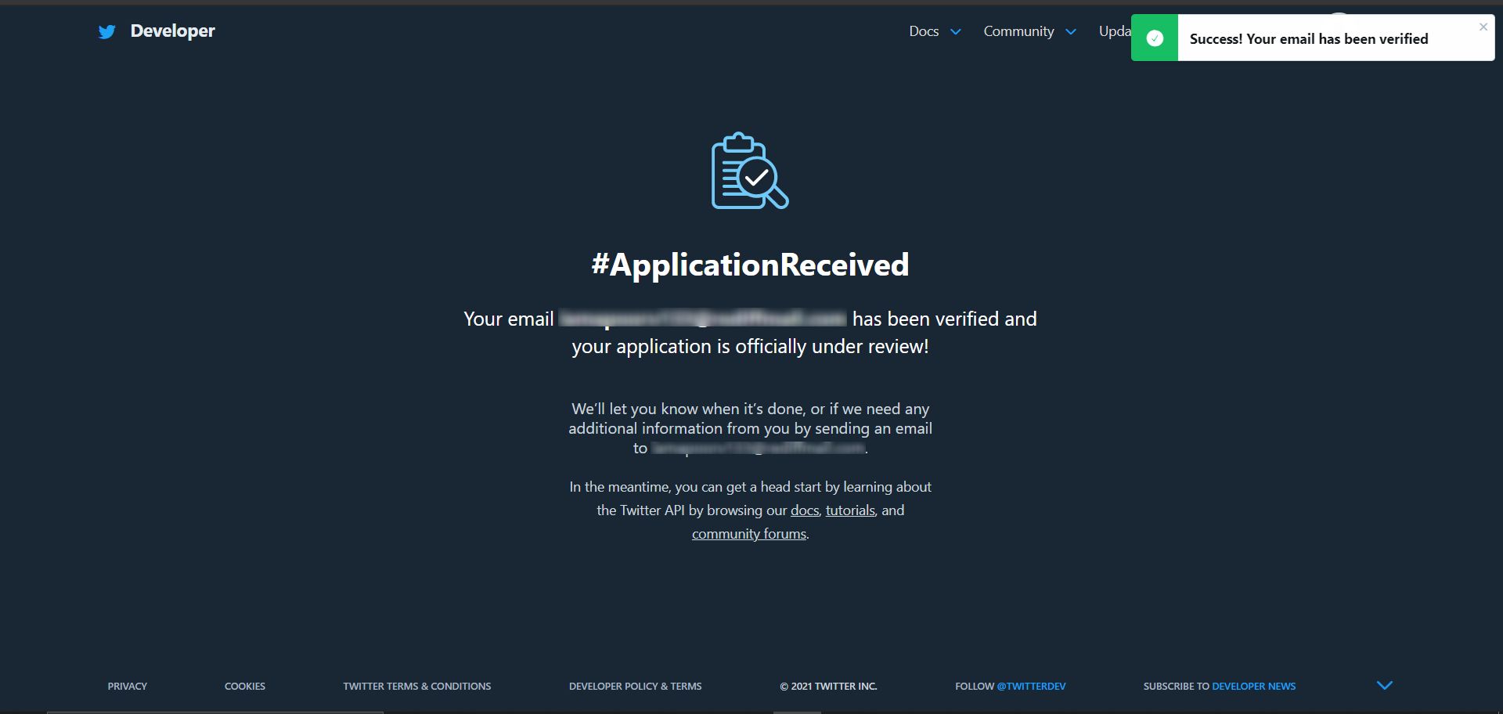Open Developer Policy & Terms
This screenshot has width=1503, height=714.
636,686
